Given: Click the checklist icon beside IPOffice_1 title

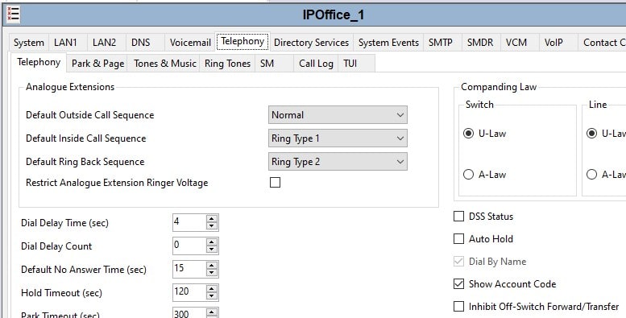Looking at the screenshot, I should (x=13, y=14).
